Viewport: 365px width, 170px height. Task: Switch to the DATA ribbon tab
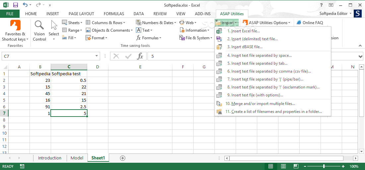tap(139, 14)
